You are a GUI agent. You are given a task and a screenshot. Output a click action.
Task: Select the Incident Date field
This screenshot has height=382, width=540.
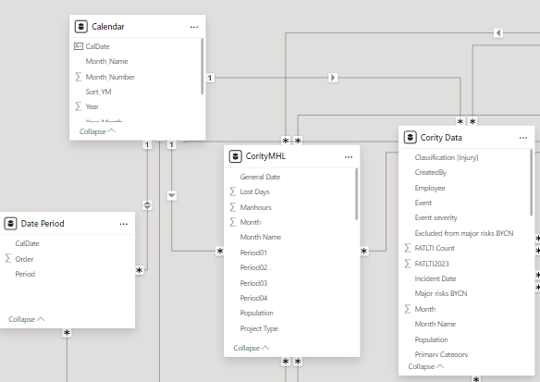(436, 278)
